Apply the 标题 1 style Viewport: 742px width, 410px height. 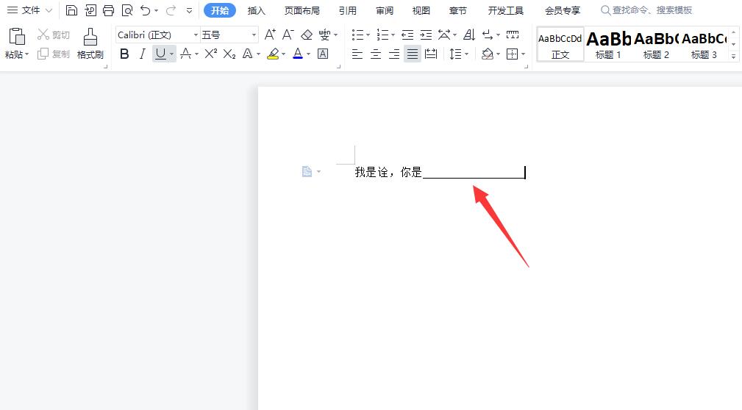608,44
